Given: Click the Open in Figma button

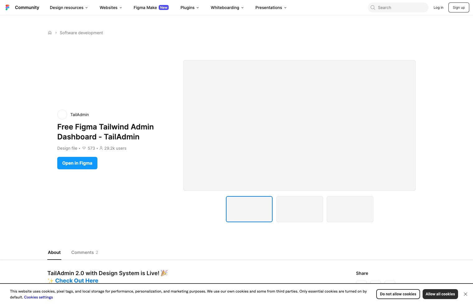Looking at the screenshot, I should (x=77, y=163).
